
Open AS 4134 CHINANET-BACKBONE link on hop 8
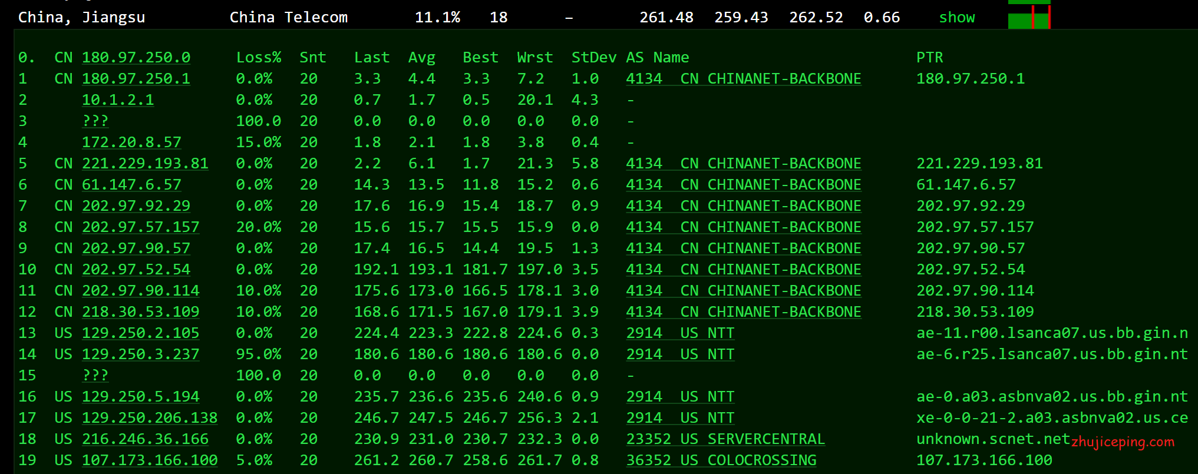click(x=744, y=227)
